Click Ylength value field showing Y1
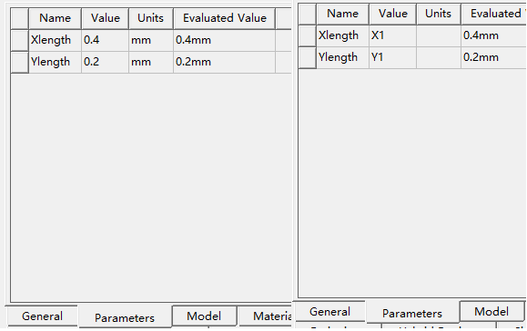Image resolution: width=527 pixels, height=331 pixels. 392,57
